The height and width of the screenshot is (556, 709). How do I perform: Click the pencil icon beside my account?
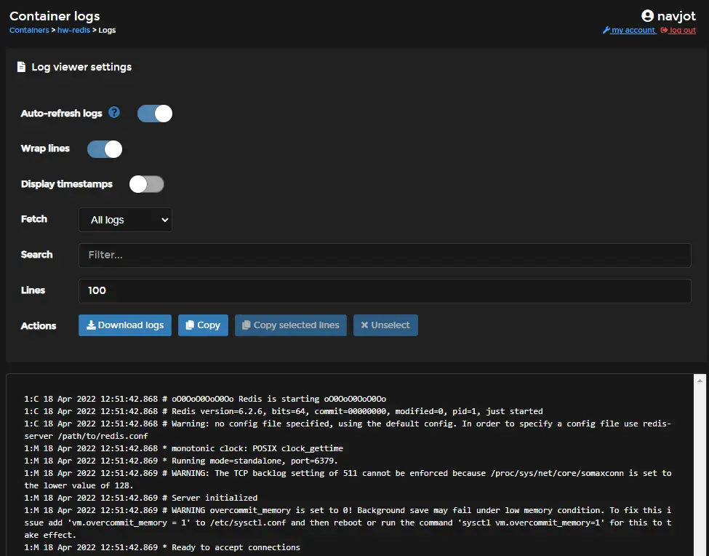[606, 30]
